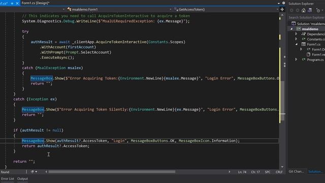Image resolution: width=325 pixels, height=183 pixels.
Task: Open dropdown next to code cleanup icon
Action: click(36, 172)
